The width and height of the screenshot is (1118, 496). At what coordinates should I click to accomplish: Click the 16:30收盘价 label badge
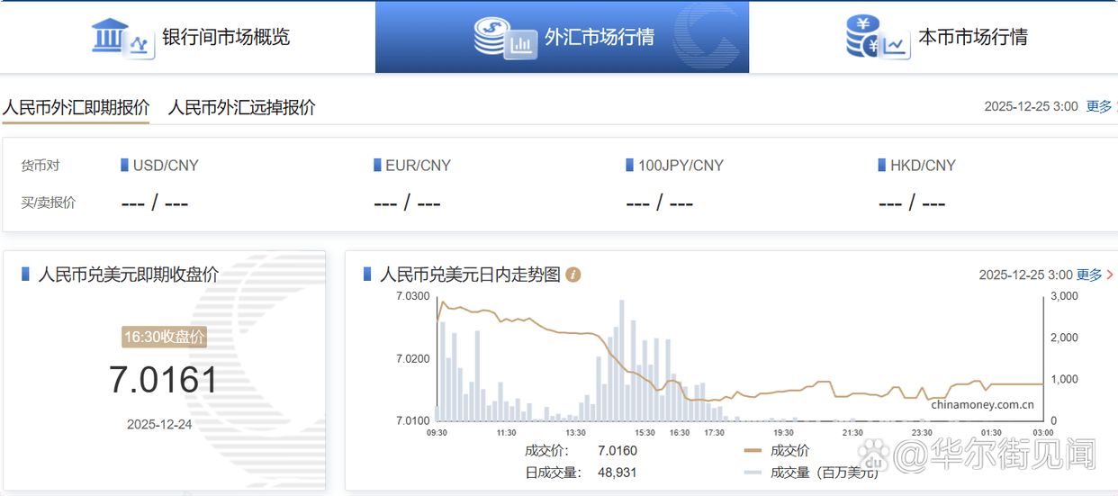164,338
